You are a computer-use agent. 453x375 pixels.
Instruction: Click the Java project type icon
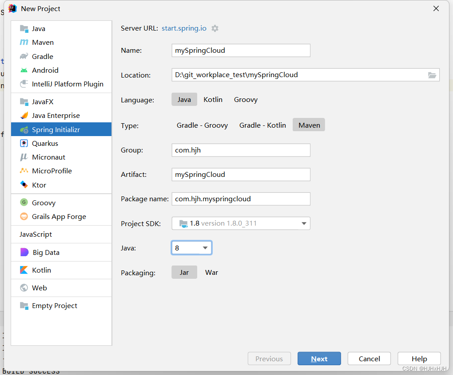click(24, 28)
